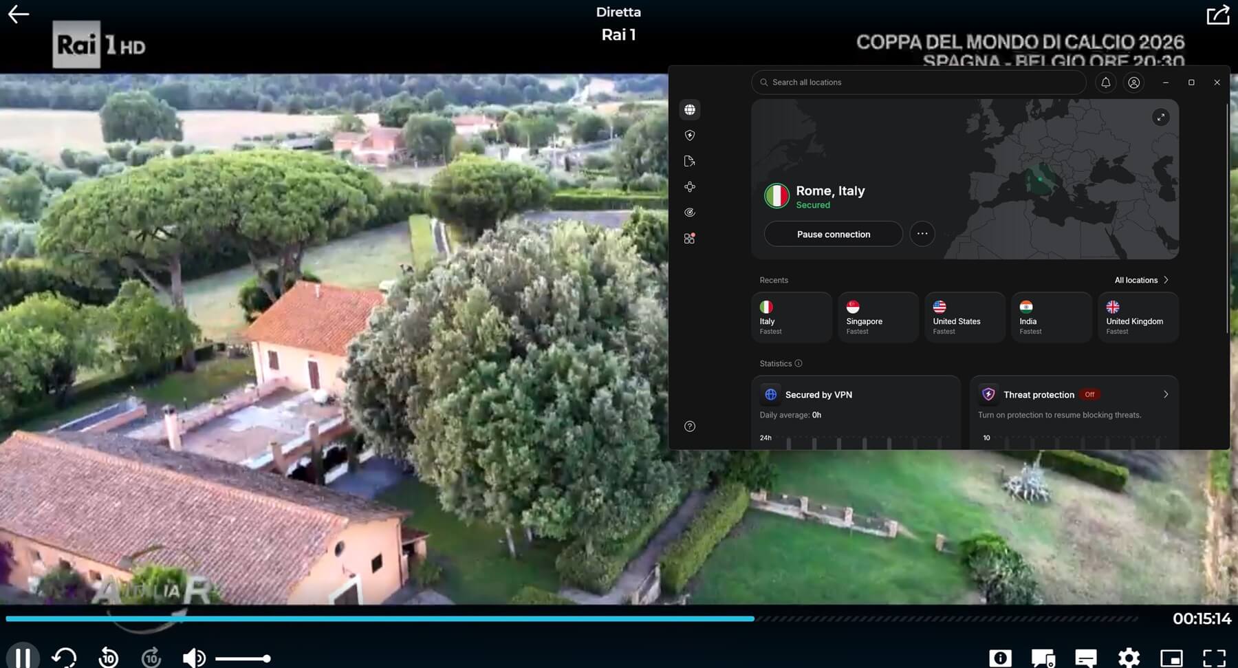
Task: Open VPN locations globe tab
Action: tap(690, 109)
